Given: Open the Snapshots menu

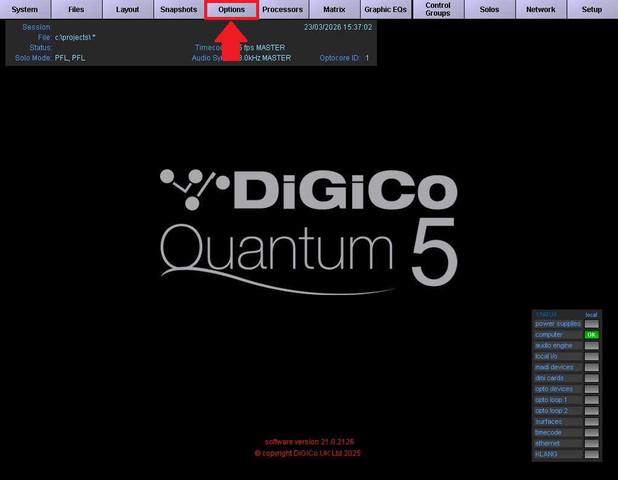Looking at the screenshot, I should click(179, 10).
